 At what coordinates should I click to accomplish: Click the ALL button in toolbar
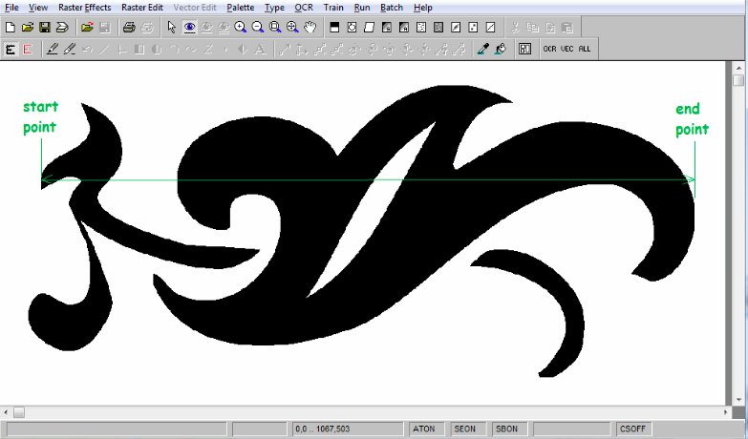[585, 49]
